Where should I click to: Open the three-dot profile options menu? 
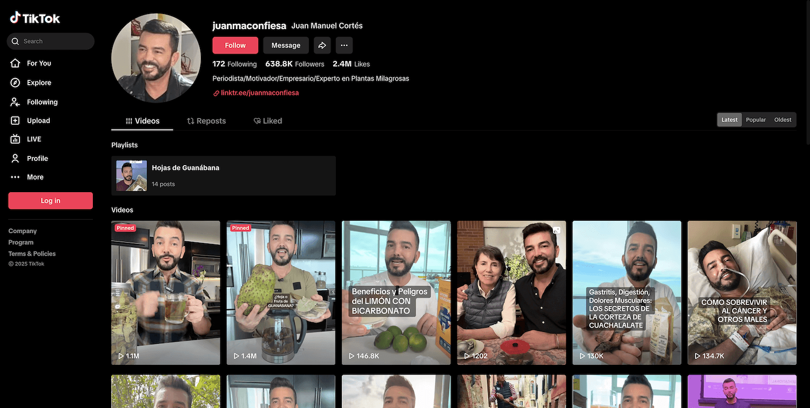click(344, 45)
